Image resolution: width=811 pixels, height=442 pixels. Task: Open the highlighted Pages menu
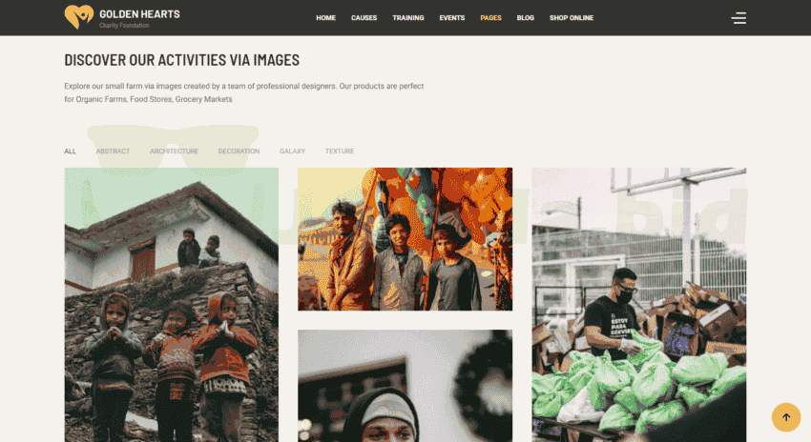[490, 17]
